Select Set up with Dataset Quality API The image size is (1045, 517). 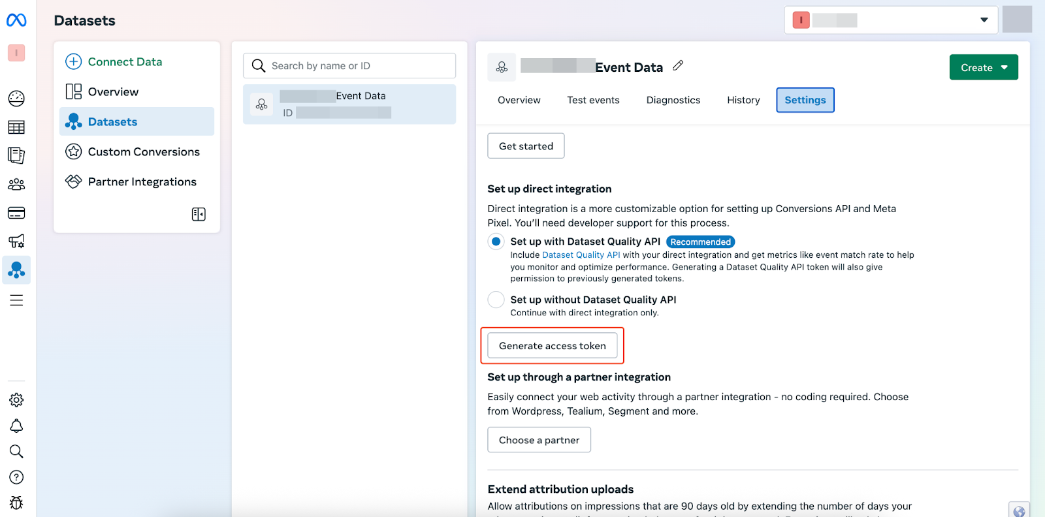pos(496,242)
